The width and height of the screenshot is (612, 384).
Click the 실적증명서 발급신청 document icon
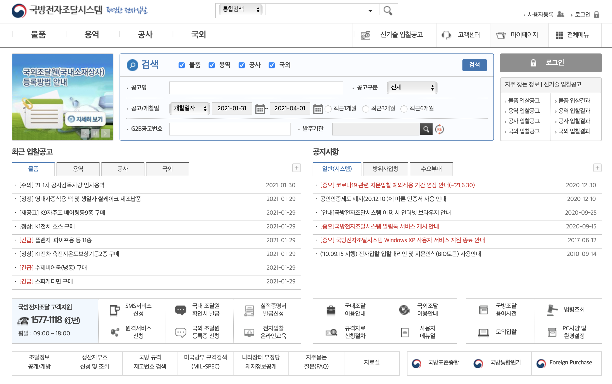coord(249,310)
